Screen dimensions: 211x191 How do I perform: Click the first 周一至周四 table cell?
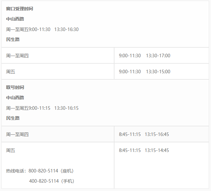tap(58, 55)
